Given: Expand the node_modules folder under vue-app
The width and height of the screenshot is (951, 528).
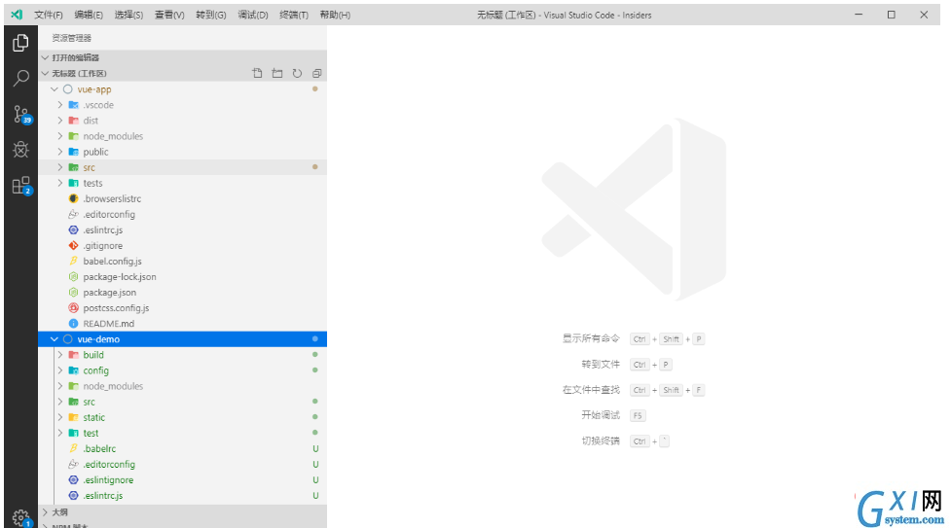Looking at the screenshot, I should (x=60, y=136).
